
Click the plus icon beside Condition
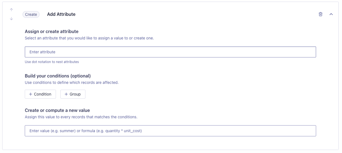[x=31, y=94]
